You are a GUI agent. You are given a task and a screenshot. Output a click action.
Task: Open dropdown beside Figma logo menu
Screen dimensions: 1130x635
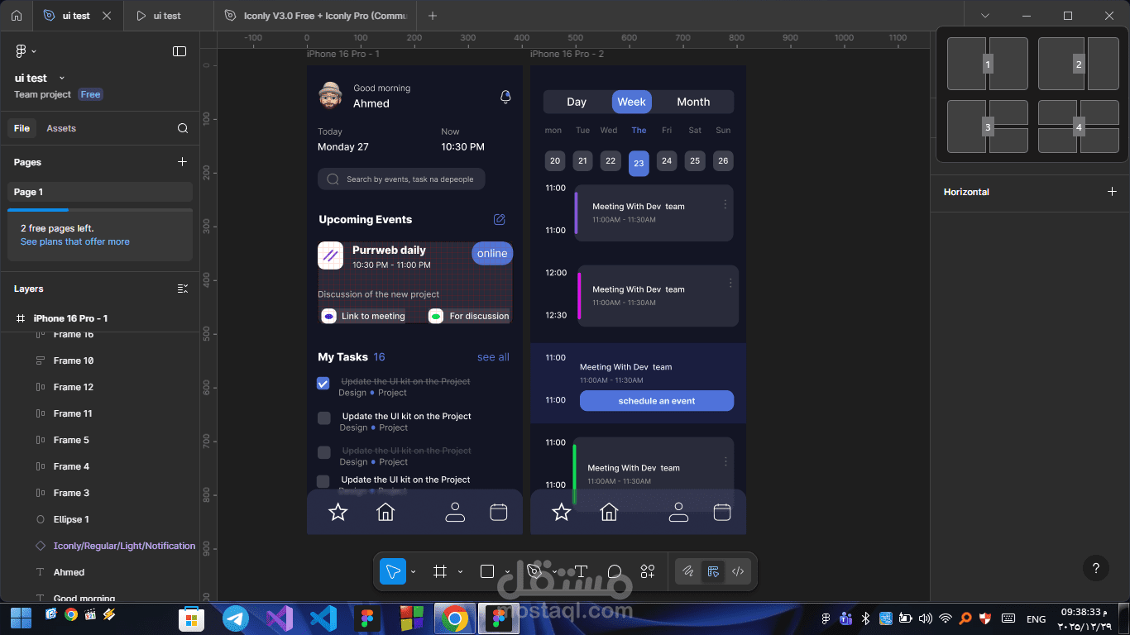(34, 51)
